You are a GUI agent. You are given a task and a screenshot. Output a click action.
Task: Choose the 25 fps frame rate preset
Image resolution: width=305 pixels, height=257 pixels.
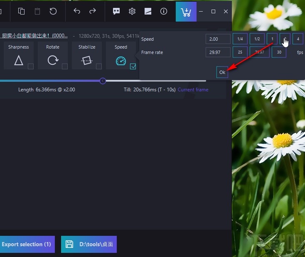pos(240,52)
